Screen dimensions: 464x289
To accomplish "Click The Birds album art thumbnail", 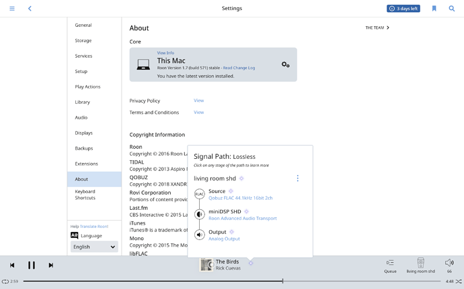I will (x=206, y=265).
